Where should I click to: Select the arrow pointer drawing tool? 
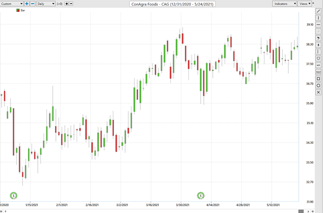coord(318,38)
